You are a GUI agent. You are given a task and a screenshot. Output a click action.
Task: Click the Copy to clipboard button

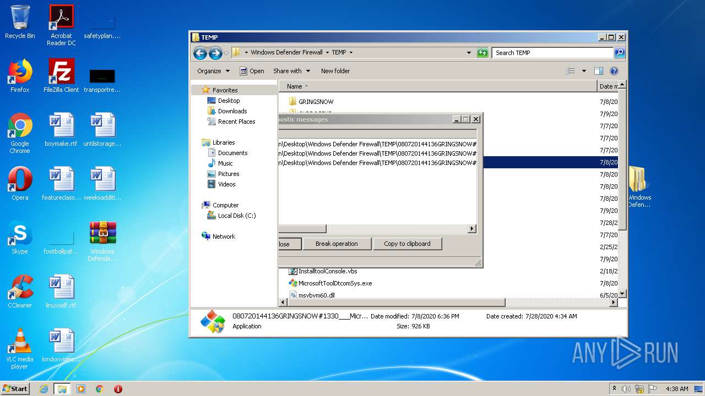[x=407, y=244]
